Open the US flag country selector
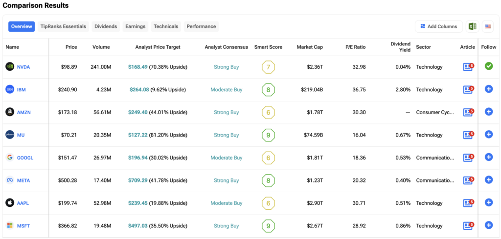Image resolution: width=501 pixels, height=239 pixels. point(488,26)
